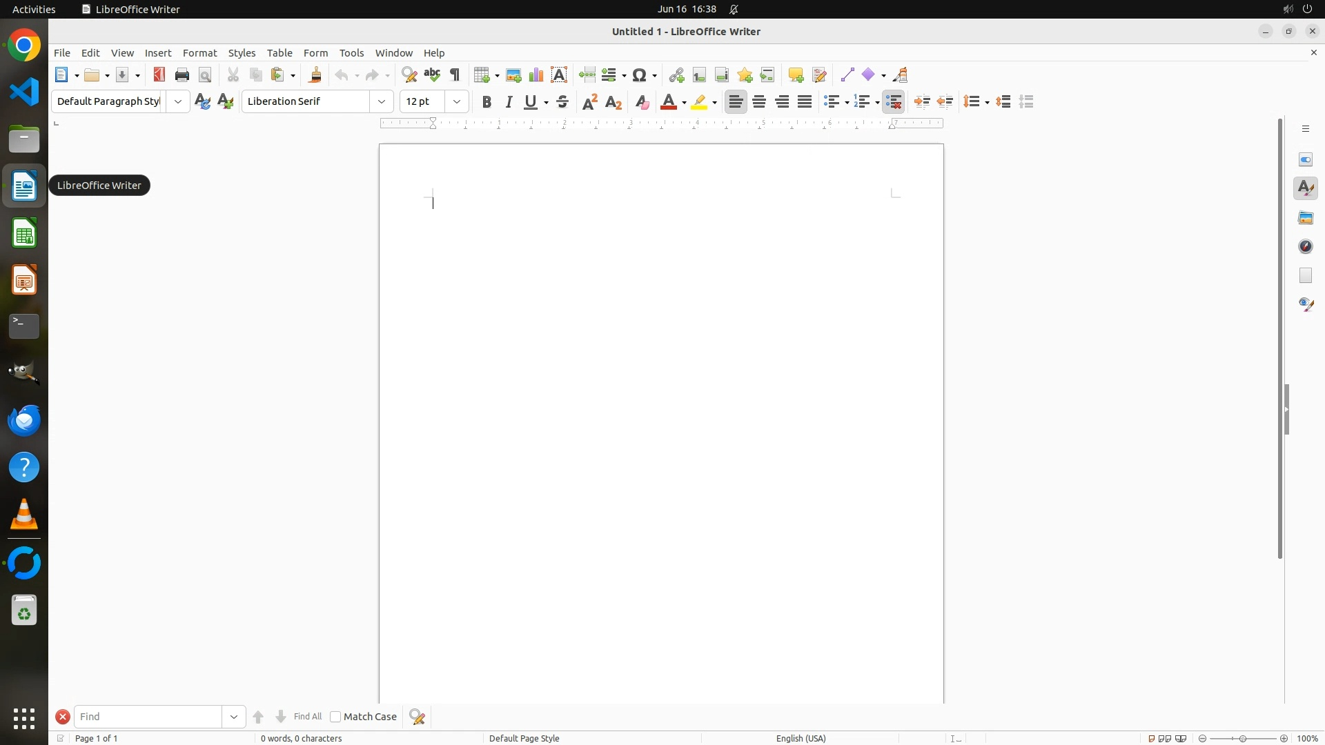The width and height of the screenshot is (1325, 745).
Task: Open the font size dropdown
Action: (457, 102)
